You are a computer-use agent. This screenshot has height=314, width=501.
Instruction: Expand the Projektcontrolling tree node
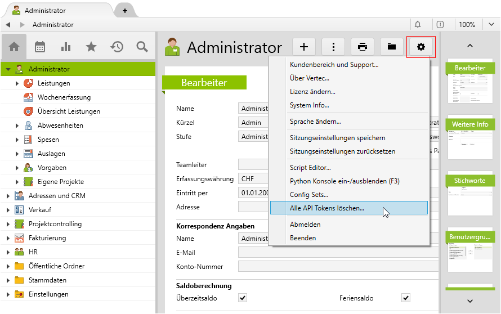pyautogui.click(x=8, y=224)
